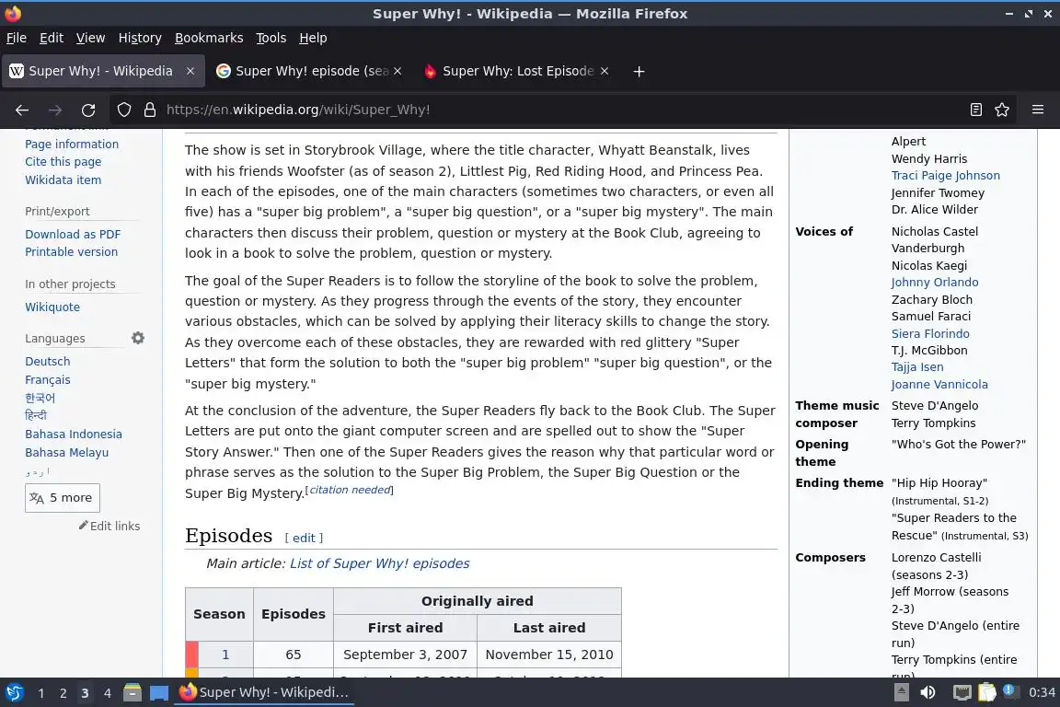Open Printable version link
Viewport: 1060px width, 707px height.
point(71,251)
